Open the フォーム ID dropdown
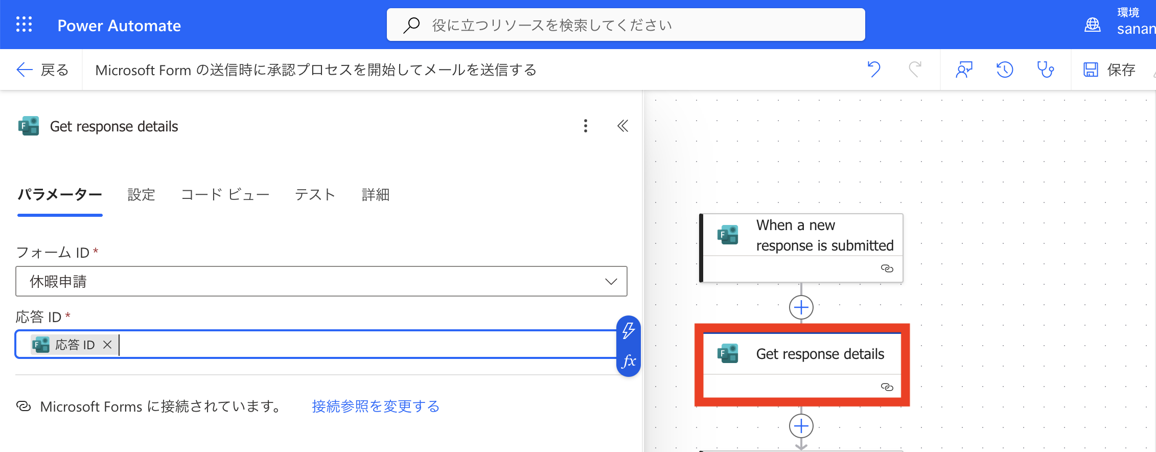The width and height of the screenshot is (1156, 452). [x=321, y=281]
